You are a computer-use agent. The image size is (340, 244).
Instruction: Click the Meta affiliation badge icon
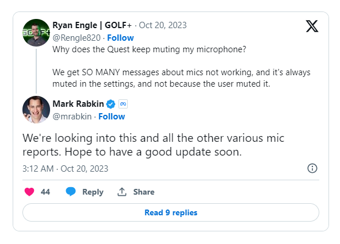click(x=123, y=104)
